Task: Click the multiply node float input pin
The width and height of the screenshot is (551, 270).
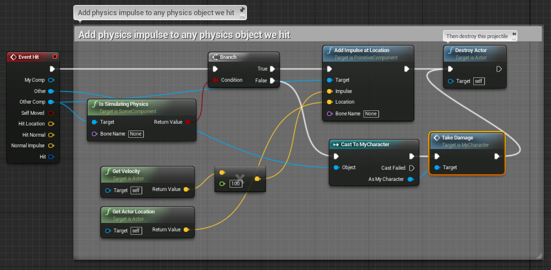Action: (222, 184)
